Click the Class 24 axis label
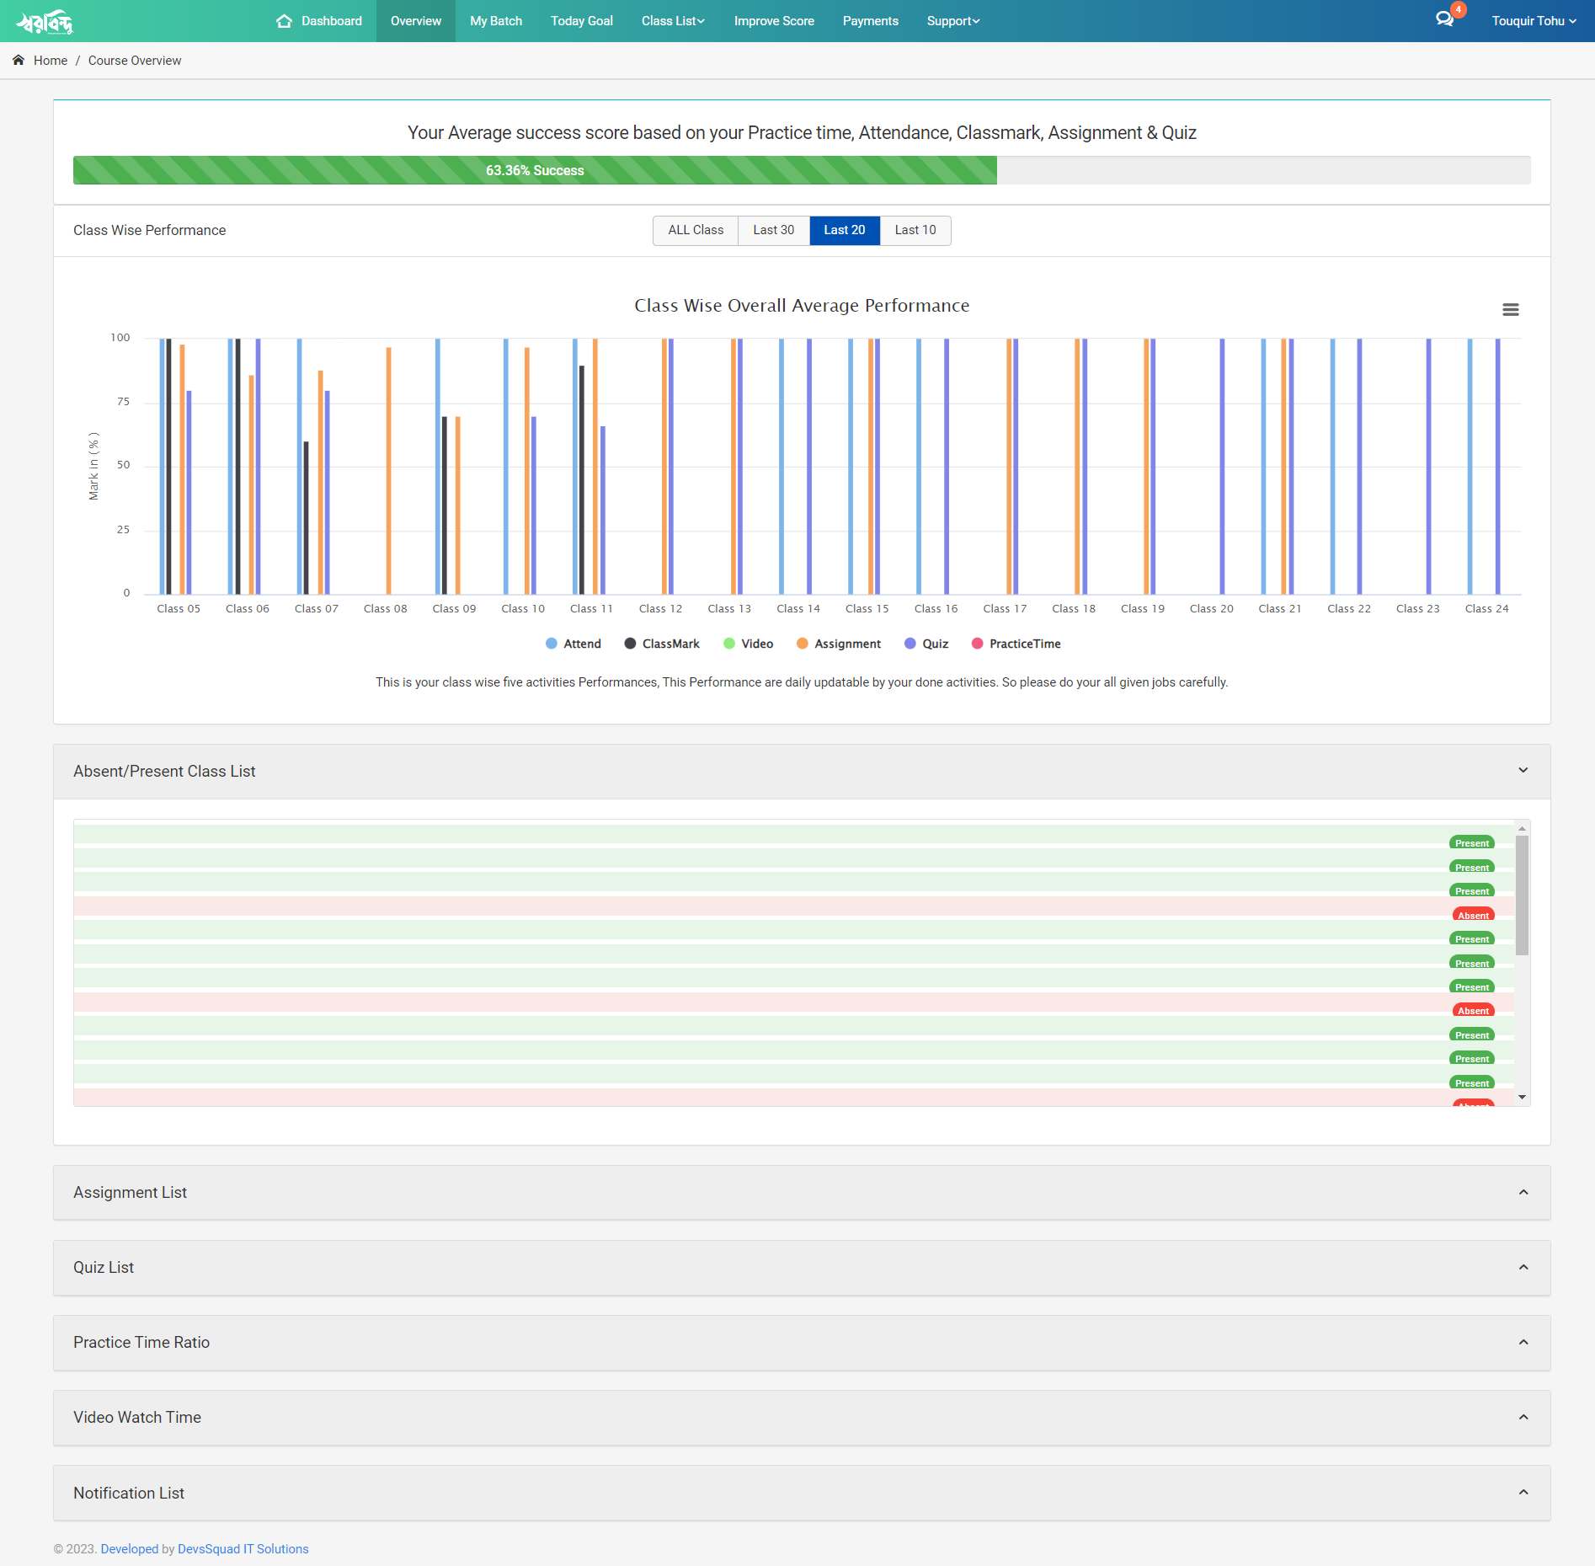The width and height of the screenshot is (1595, 1566). point(1486,608)
